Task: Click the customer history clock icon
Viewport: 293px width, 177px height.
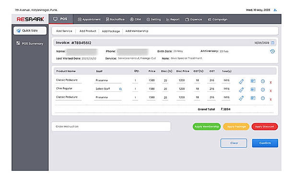Action: (x=272, y=51)
